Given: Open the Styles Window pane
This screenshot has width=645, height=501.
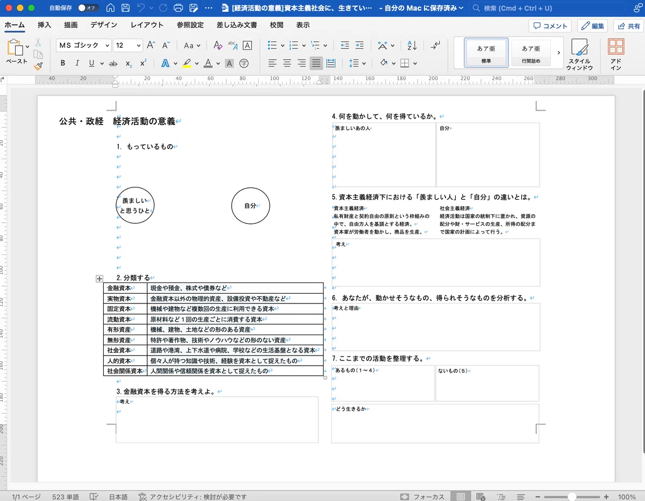Looking at the screenshot, I should click(579, 54).
